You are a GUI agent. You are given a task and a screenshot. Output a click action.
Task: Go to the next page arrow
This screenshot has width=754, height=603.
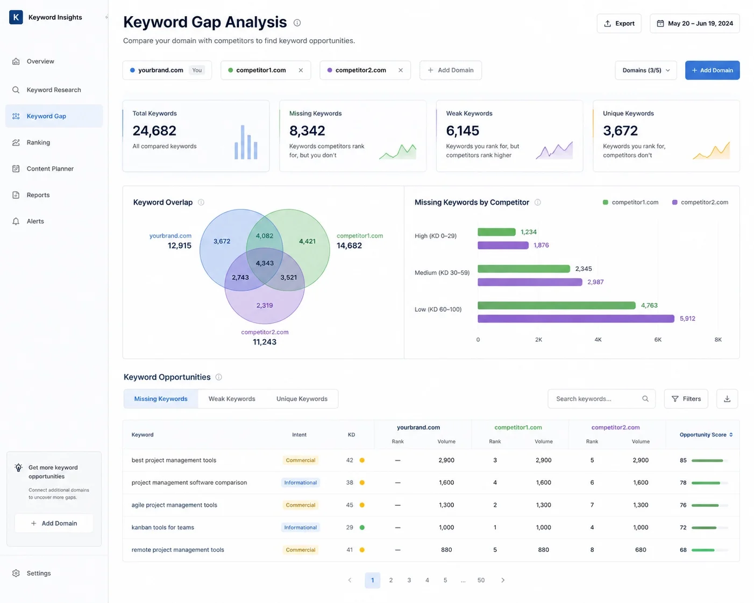pyautogui.click(x=503, y=580)
